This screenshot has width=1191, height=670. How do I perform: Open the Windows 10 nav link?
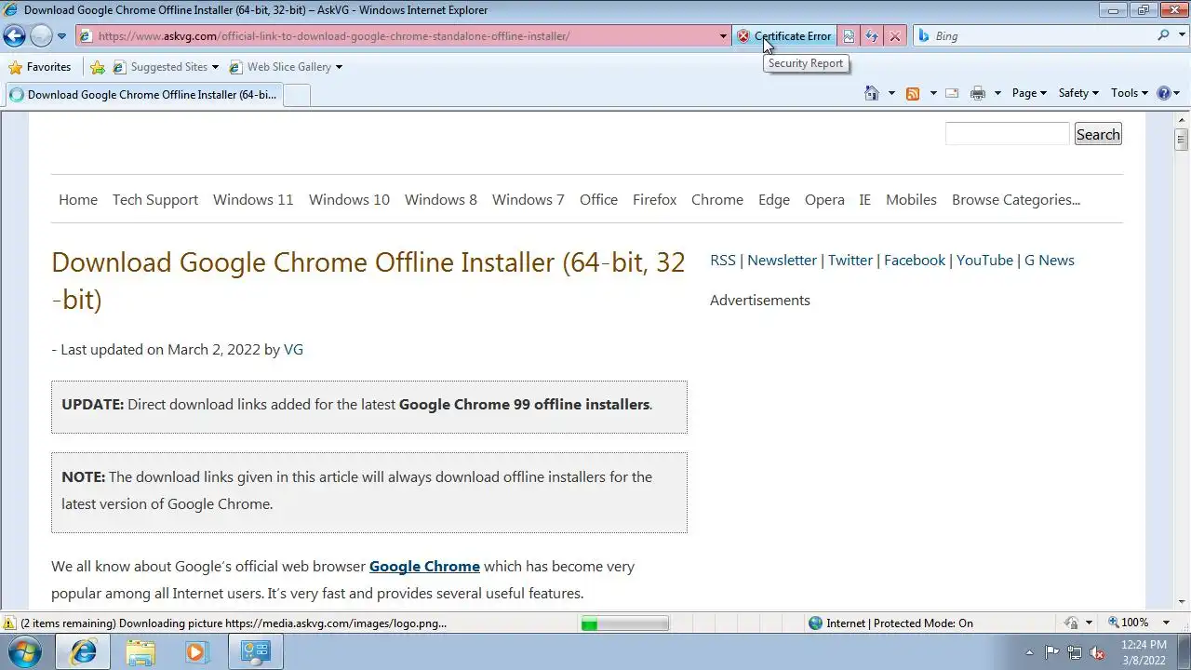click(349, 199)
